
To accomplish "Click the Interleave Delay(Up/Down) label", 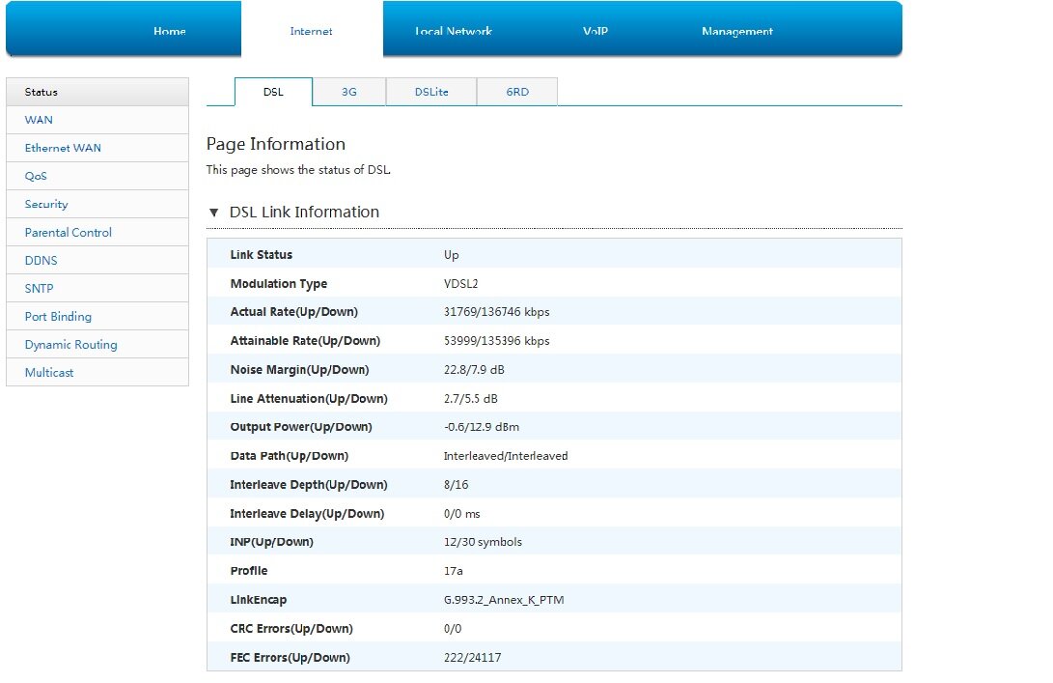I will [x=307, y=514].
